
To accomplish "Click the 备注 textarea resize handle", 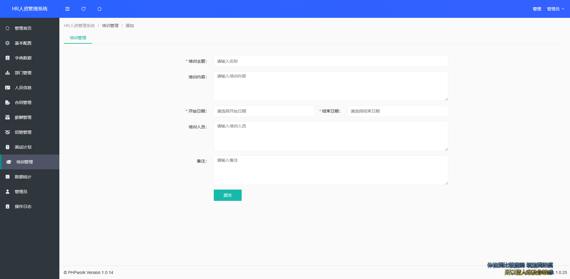I will click(446, 183).
